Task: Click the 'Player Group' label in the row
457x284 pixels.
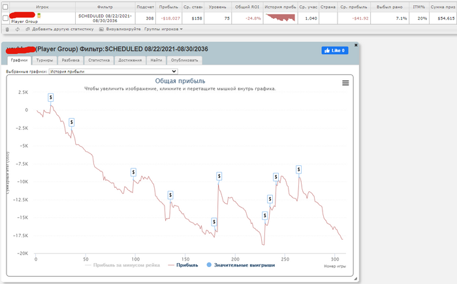Action: tap(25, 22)
